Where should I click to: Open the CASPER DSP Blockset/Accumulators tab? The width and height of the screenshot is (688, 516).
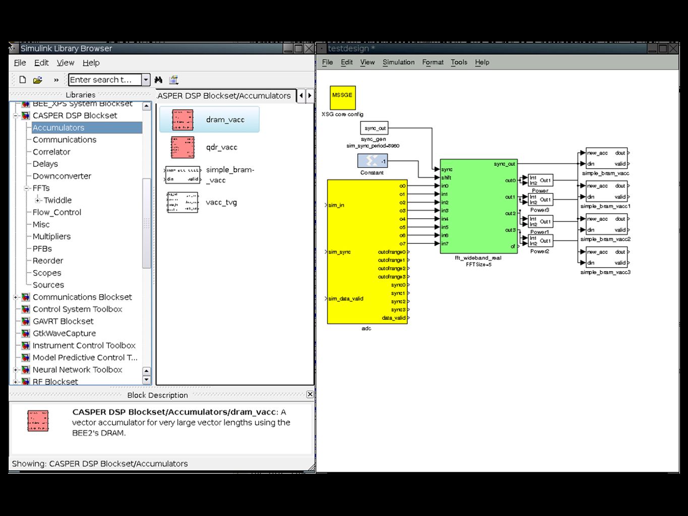(225, 96)
